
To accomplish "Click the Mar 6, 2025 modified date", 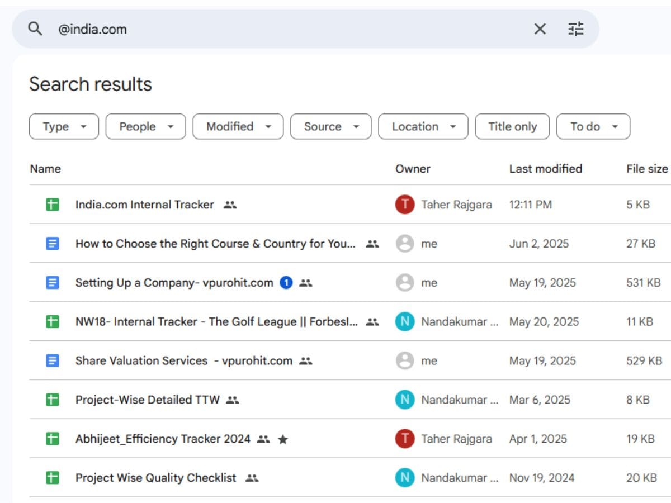I will [x=540, y=400].
